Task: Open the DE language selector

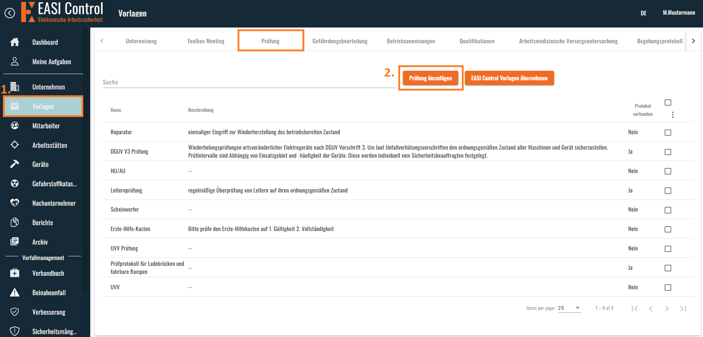Action: click(644, 13)
